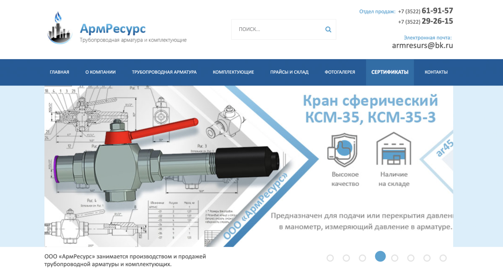The height and width of the screenshot is (277, 503).
Task: Click the Кран сферический КСМ-35 banner heading
Action: coord(371,109)
